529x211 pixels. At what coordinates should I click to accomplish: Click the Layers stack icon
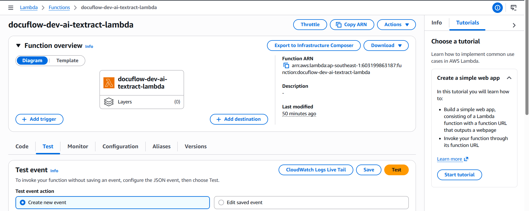pos(109,102)
